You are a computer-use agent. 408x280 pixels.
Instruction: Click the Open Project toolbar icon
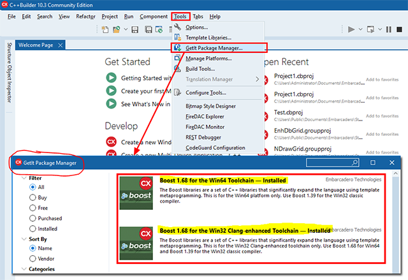click(116, 29)
